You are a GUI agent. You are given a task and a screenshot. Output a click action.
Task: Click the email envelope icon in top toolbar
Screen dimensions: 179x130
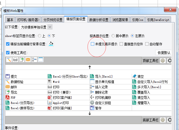pos(28,60)
